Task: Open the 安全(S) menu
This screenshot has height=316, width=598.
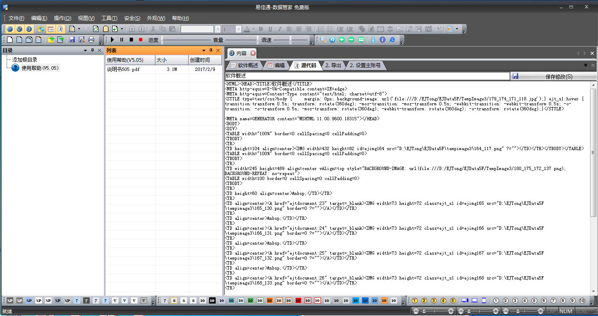Action: [132, 18]
